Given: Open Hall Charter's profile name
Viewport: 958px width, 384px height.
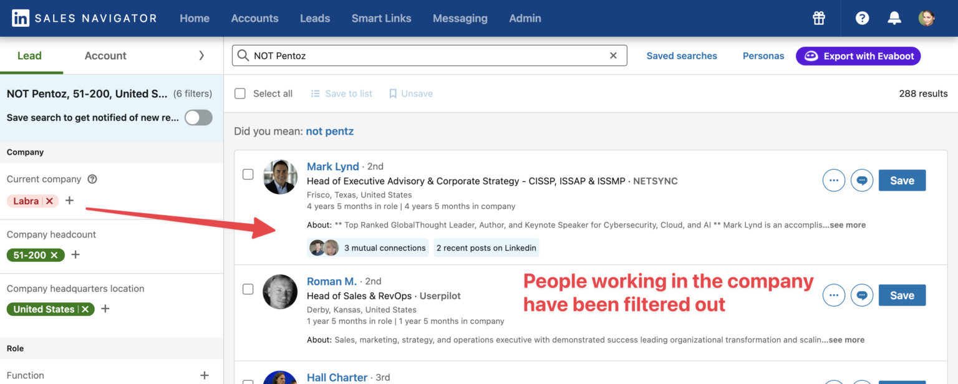Looking at the screenshot, I should click(x=337, y=377).
